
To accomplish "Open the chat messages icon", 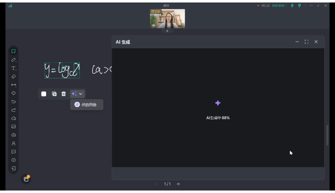I will (x=13, y=152).
